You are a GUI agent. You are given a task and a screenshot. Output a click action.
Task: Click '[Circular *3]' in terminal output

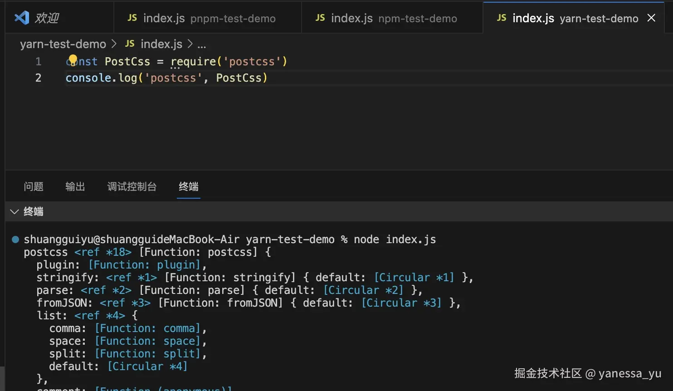(x=401, y=303)
